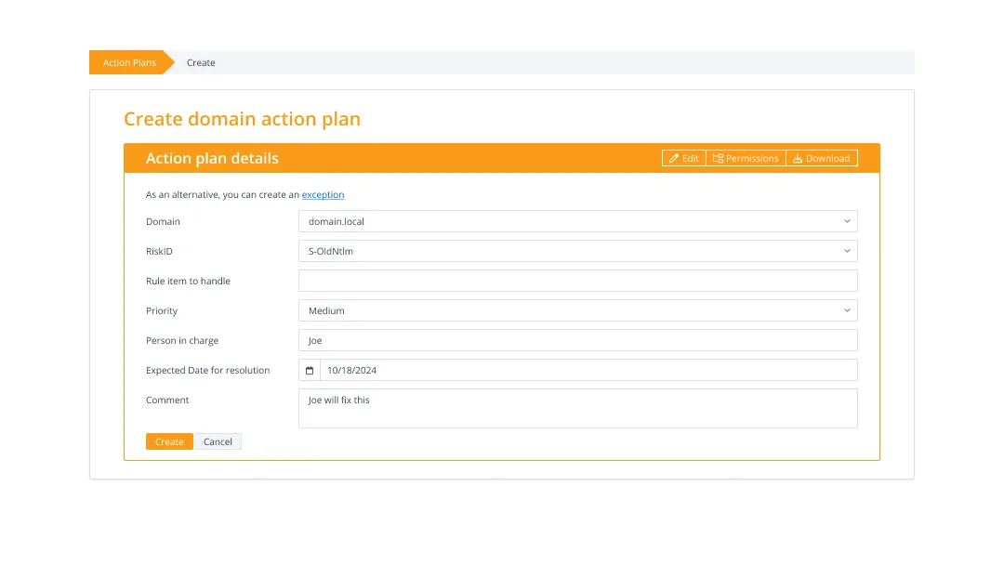Click the 'Person in charge' label

182,340
